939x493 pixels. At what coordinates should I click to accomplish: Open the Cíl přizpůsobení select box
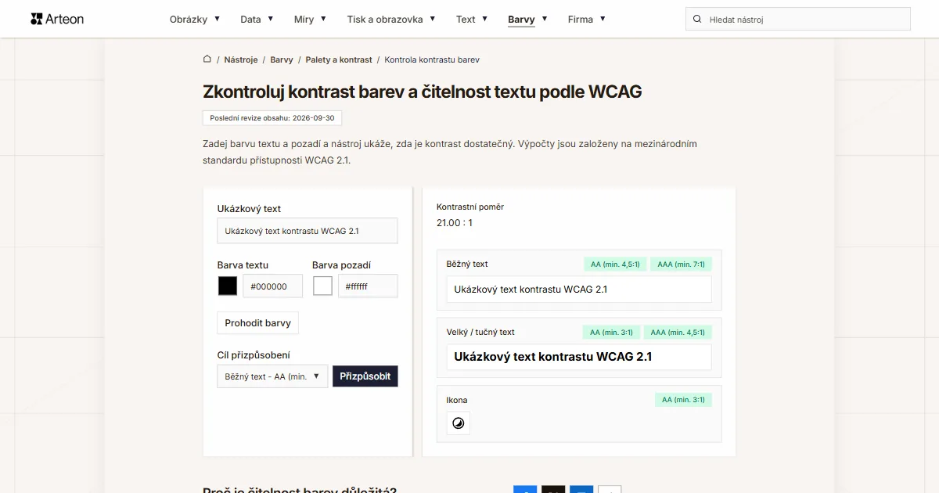coord(272,376)
